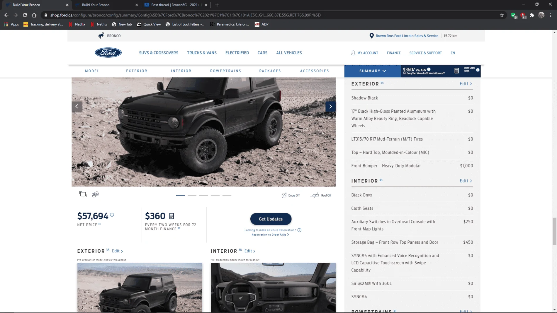557x313 pixels.
Task: Select the last image carousel indicator
Action: 227,195
